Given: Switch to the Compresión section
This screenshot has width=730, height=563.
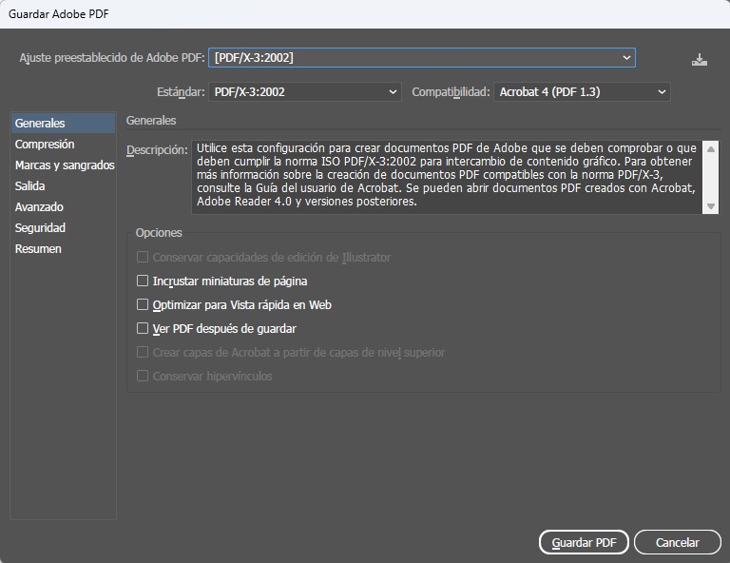Looking at the screenshot, I should click(45, 145).
